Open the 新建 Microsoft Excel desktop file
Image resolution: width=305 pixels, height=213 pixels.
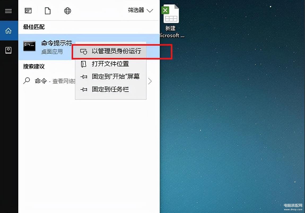(x=171, y=21)
